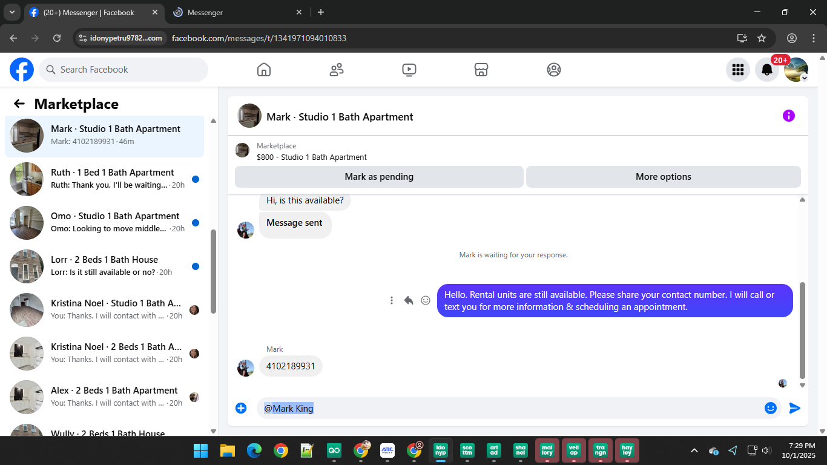Click the Mark as pending button

point(379,177)
